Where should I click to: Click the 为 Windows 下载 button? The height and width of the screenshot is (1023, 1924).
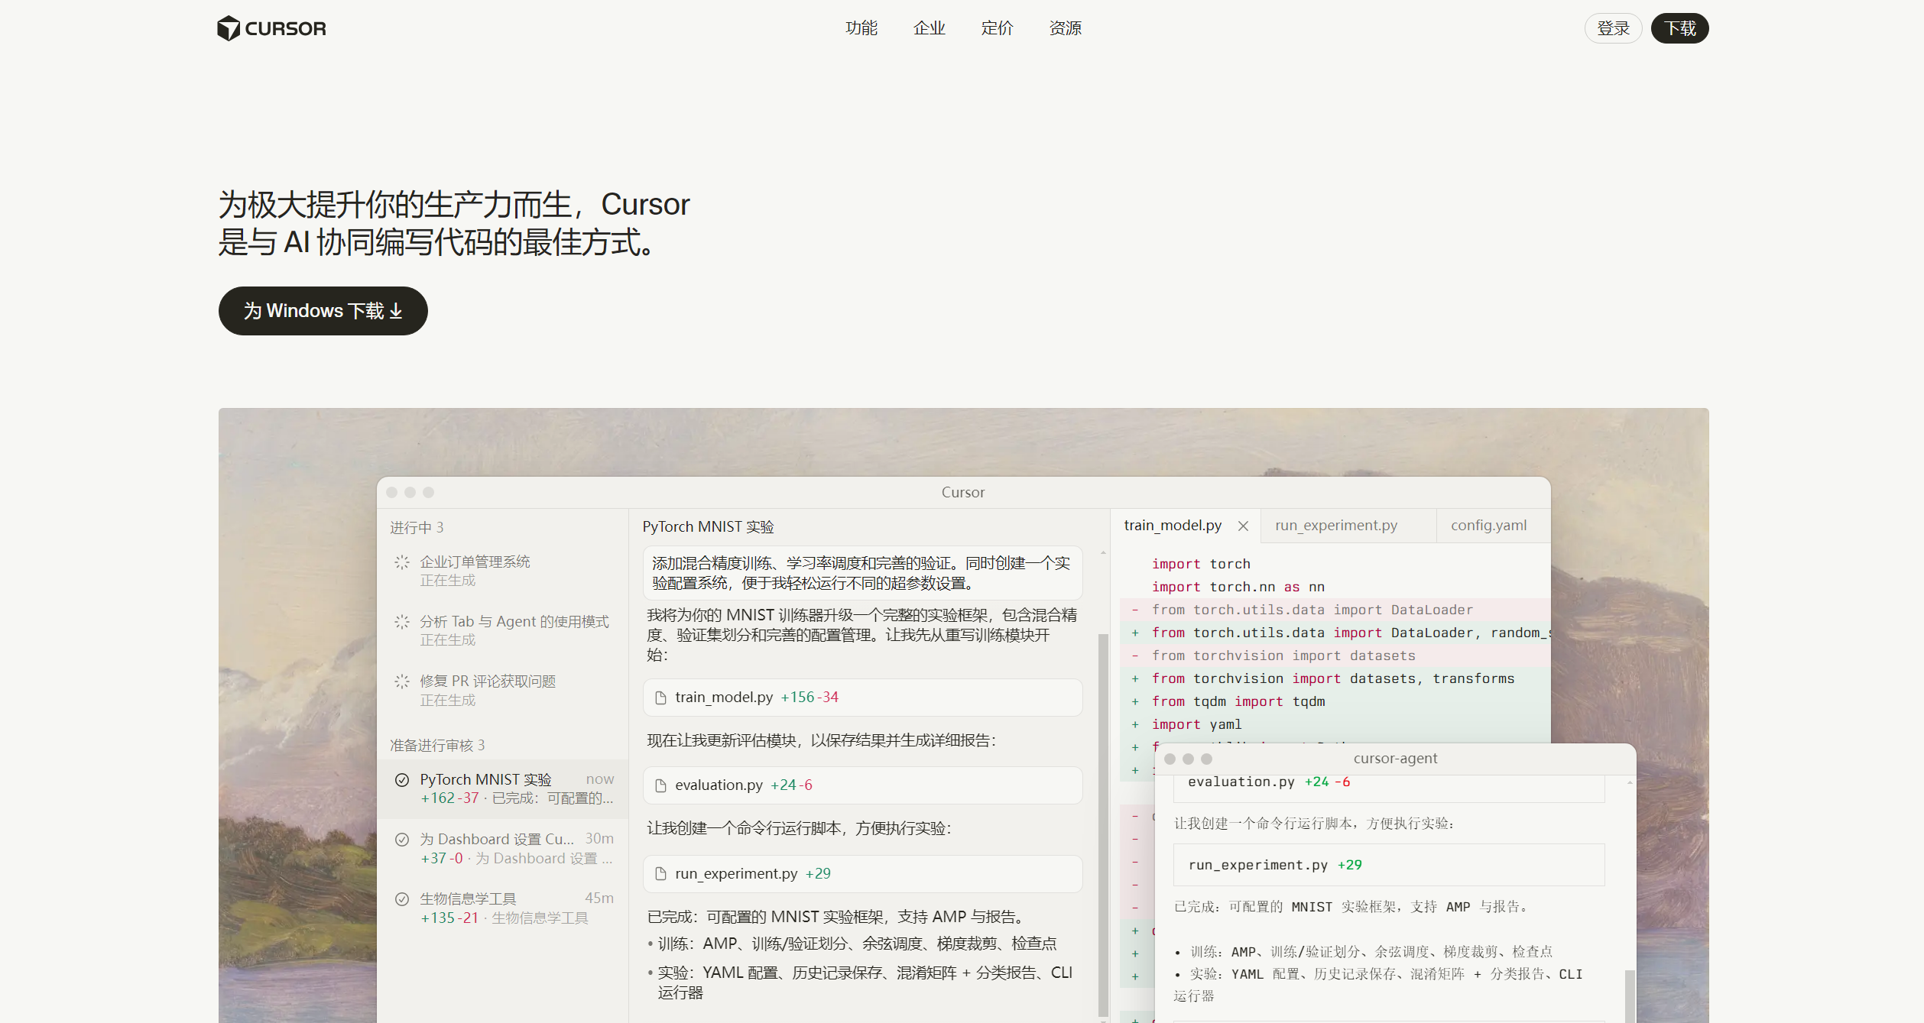coord(323,310)
